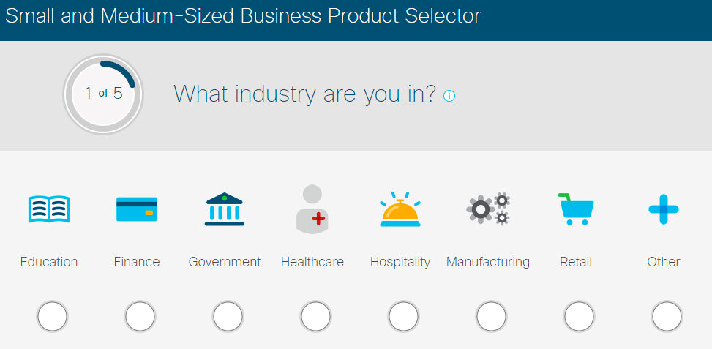Image resolution: width=712 pixels, height=349 pixels.
Task: Select the Hospitality radio button
Action: (x=403, y=316)
